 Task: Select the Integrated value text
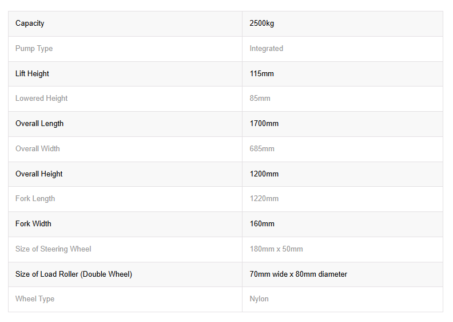[266, 48]
